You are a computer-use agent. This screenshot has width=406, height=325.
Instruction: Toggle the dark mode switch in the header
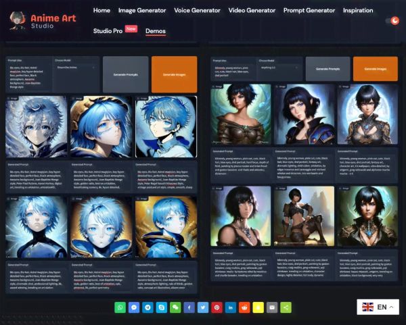click(392, 21)
